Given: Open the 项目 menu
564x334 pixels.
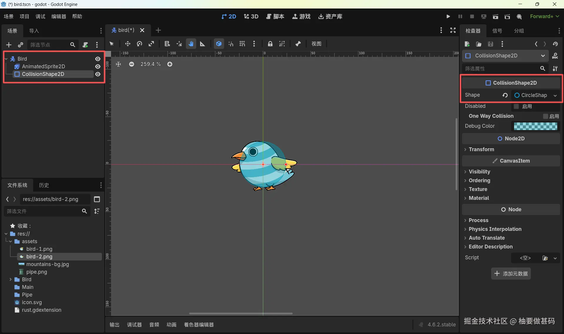Looking at the screenshot, I should point(24,16).
